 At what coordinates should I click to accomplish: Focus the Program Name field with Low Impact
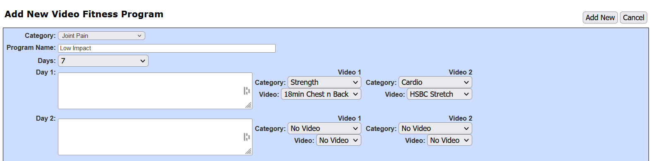(167, 48)
